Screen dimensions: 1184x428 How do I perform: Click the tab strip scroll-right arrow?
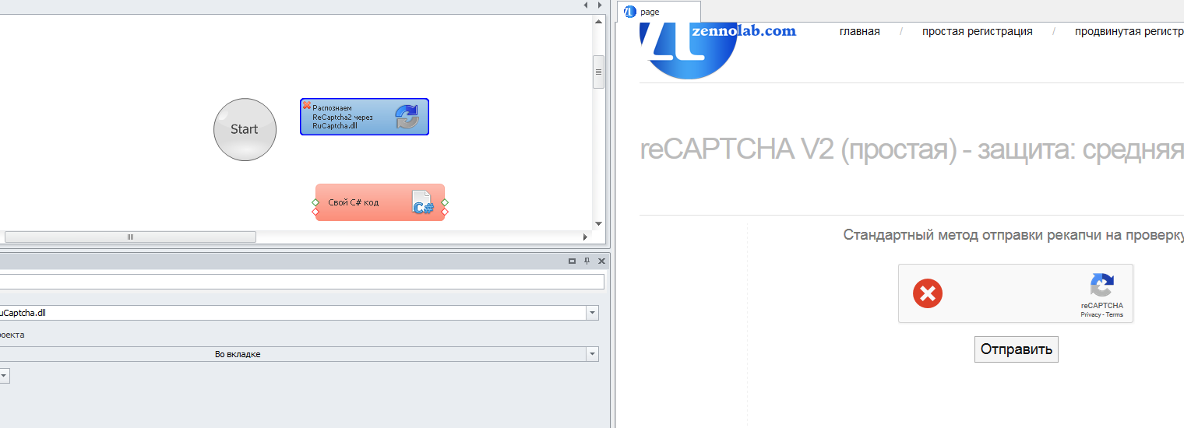[x=600, y=5]
